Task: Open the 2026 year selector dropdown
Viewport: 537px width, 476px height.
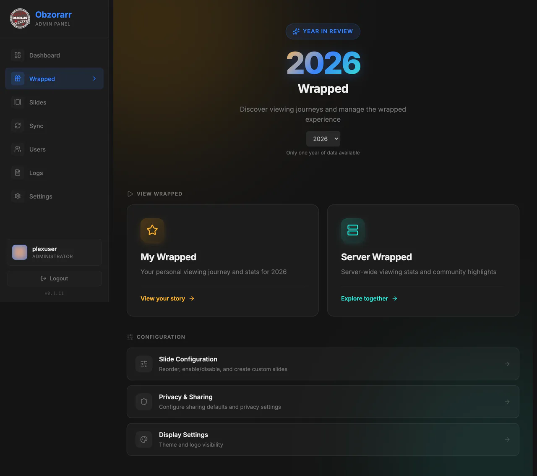Action: coord(323,139)
